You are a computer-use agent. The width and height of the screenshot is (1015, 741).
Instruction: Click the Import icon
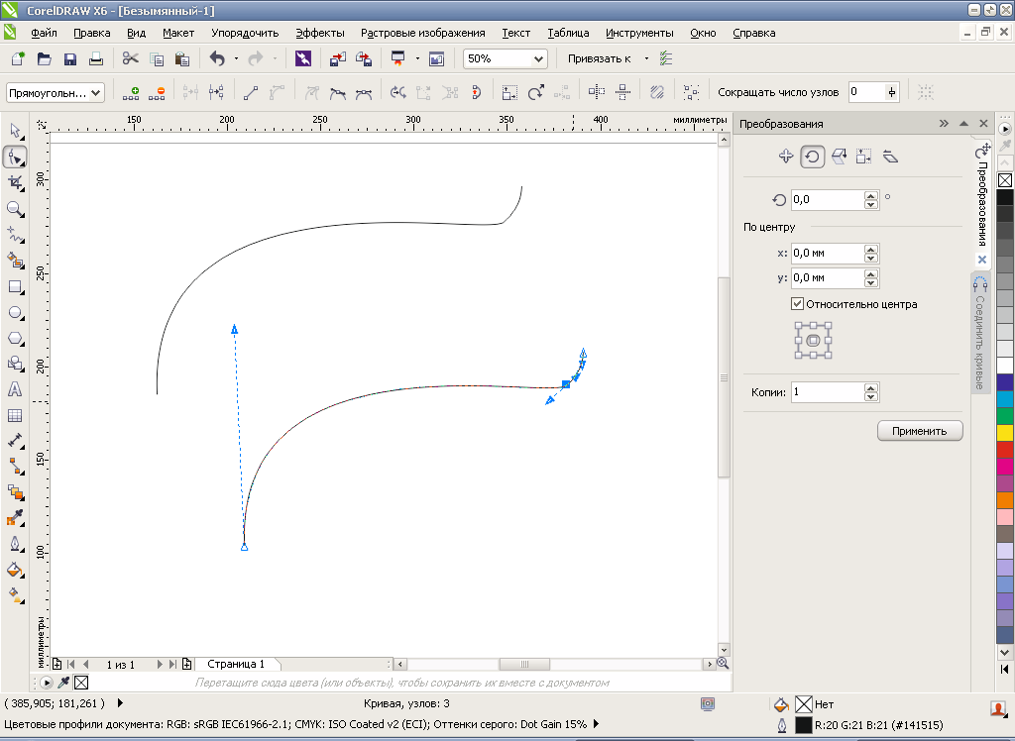click(x=338, y=58)
